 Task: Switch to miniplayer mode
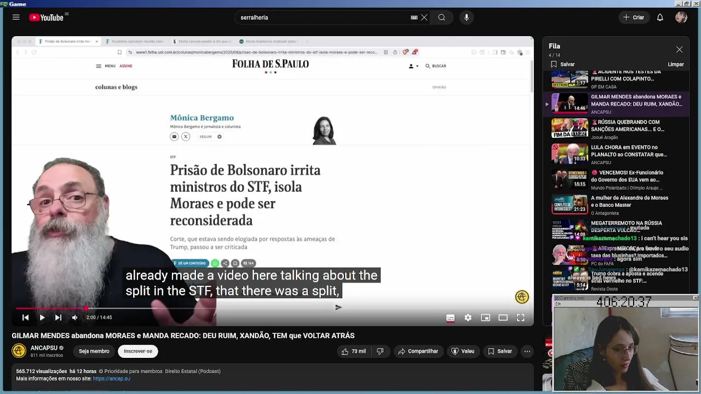[x=485, y=317]
